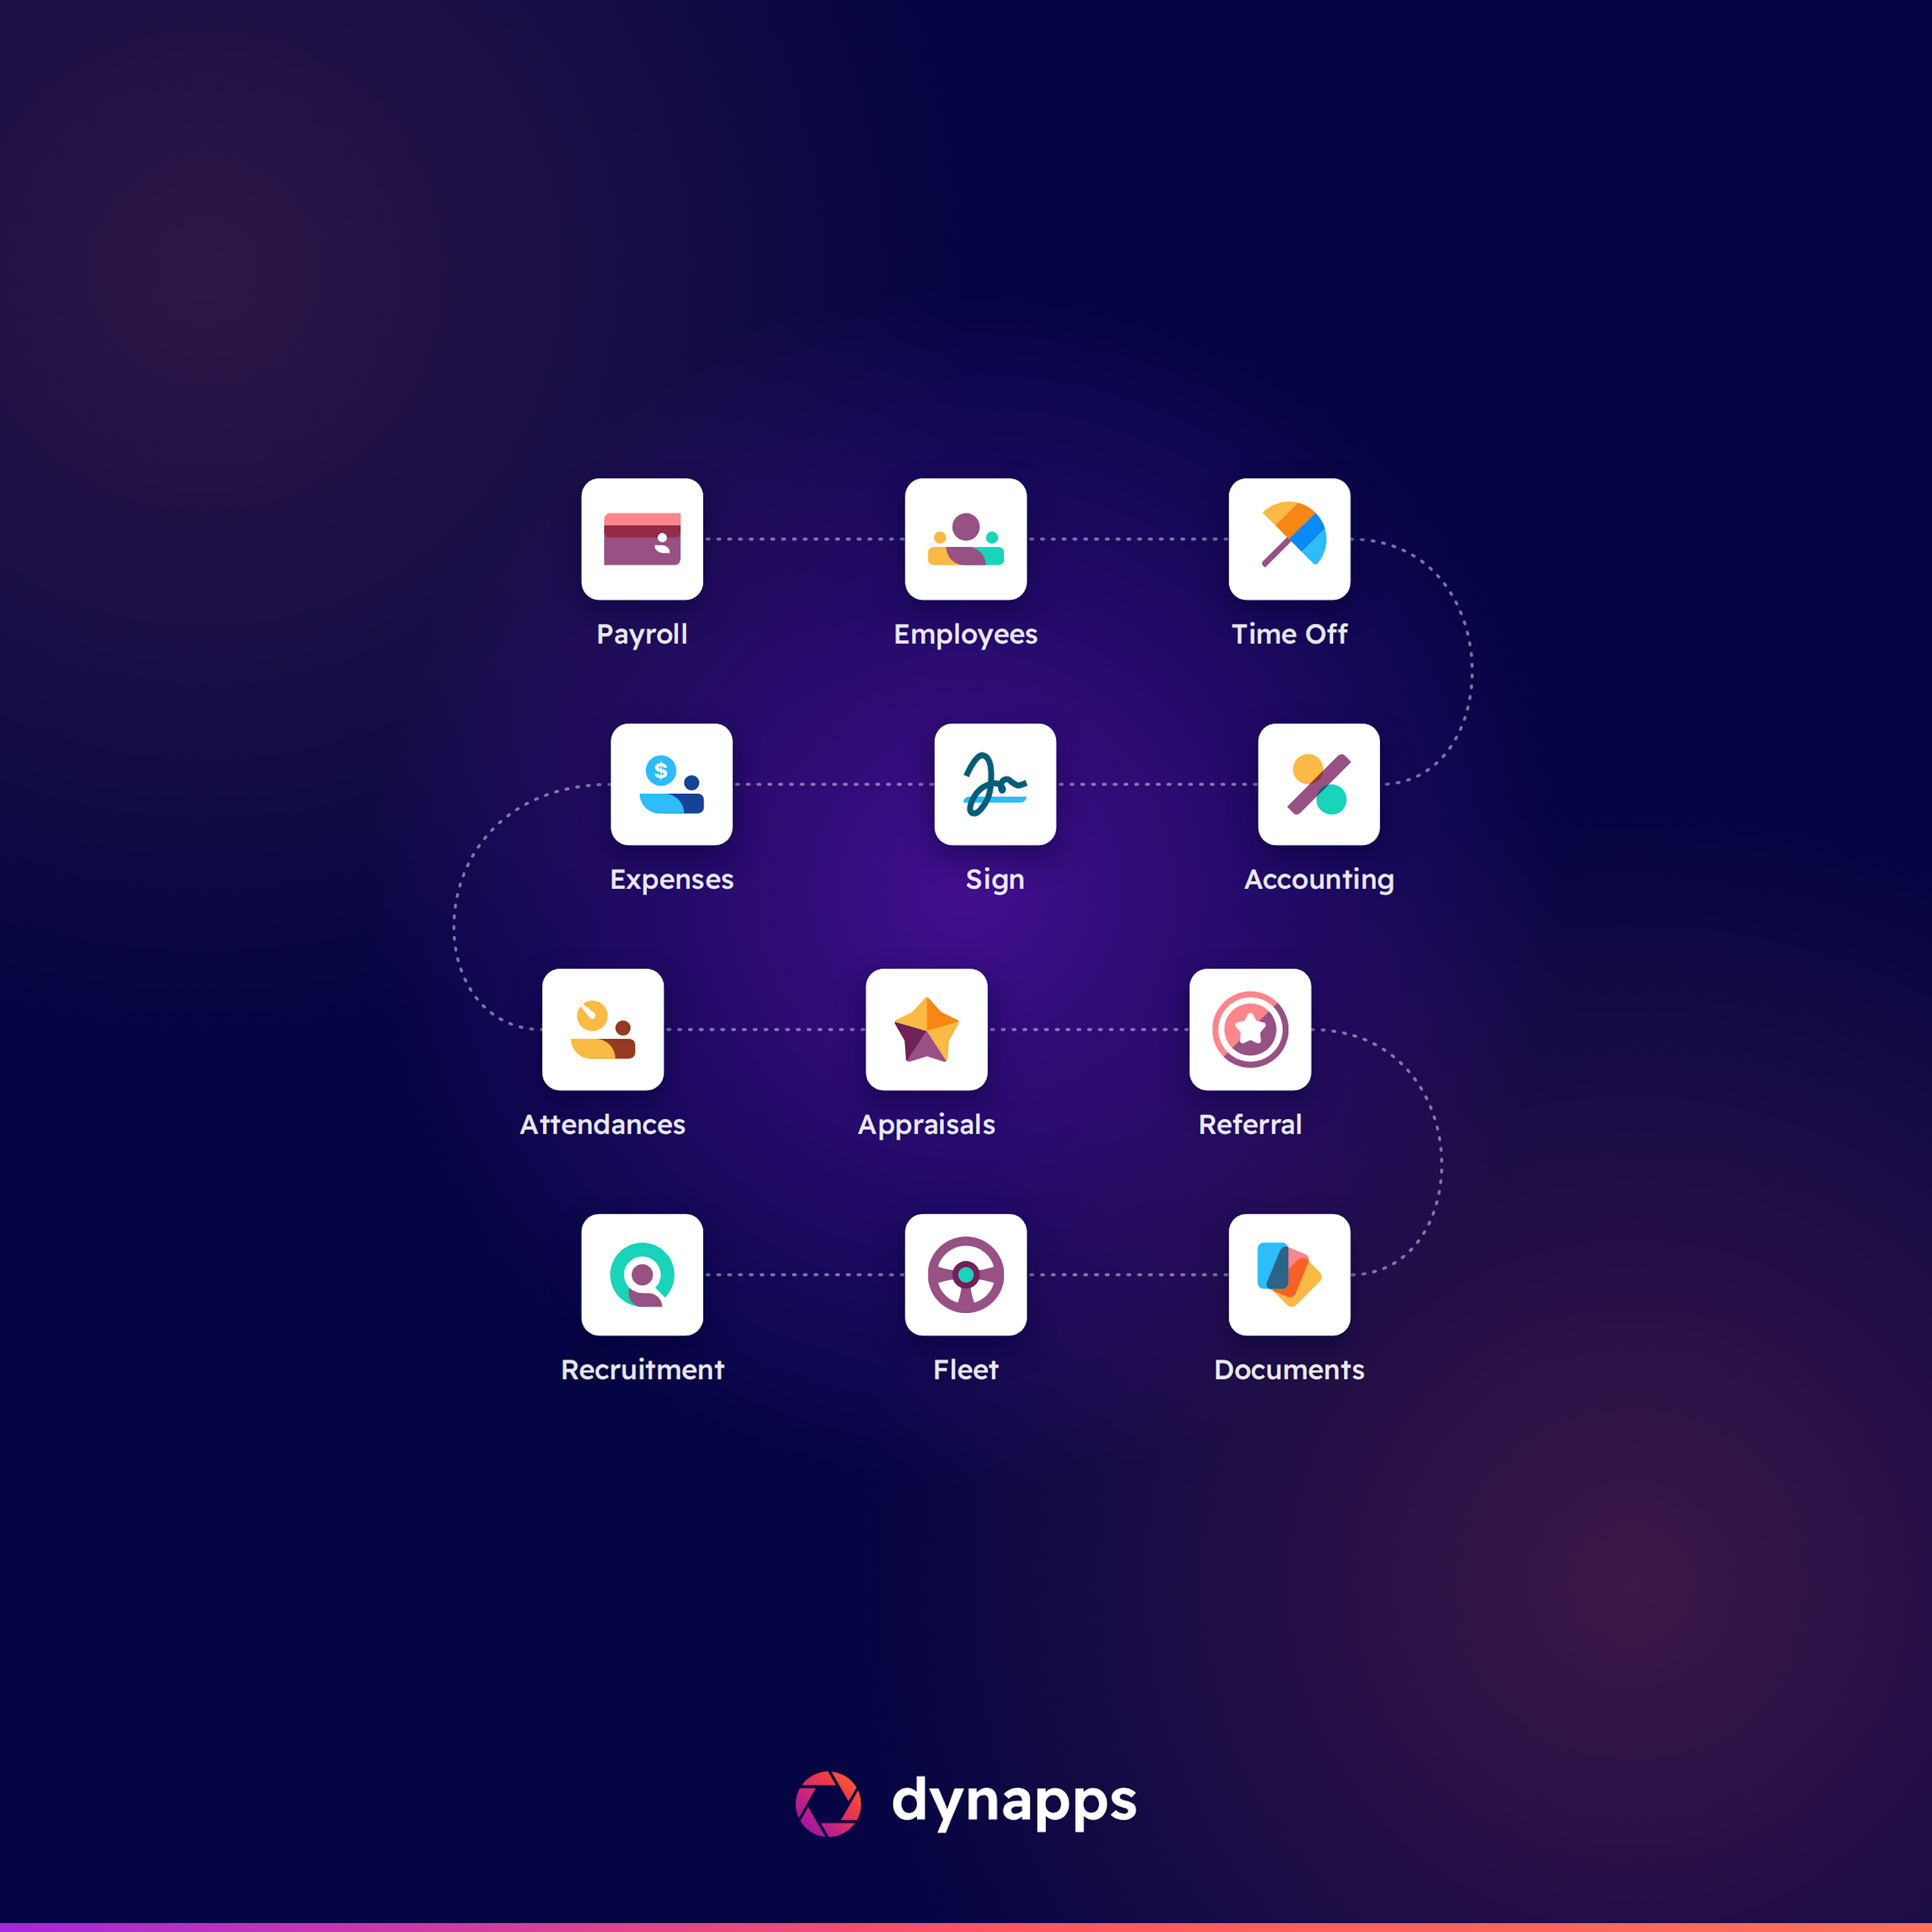The image size is (1932, 1932).
Task: Open the Referral badge icon
Action: pos(1250,1029)
